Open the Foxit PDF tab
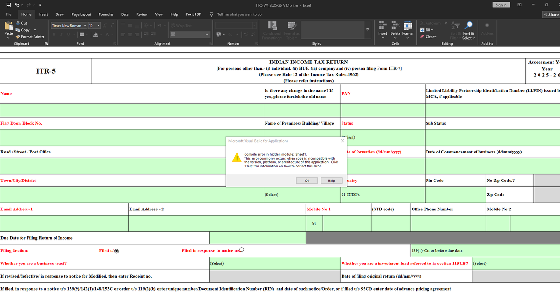Image resolution: width=560 pixels, height=292 pixels. point(193,14)
